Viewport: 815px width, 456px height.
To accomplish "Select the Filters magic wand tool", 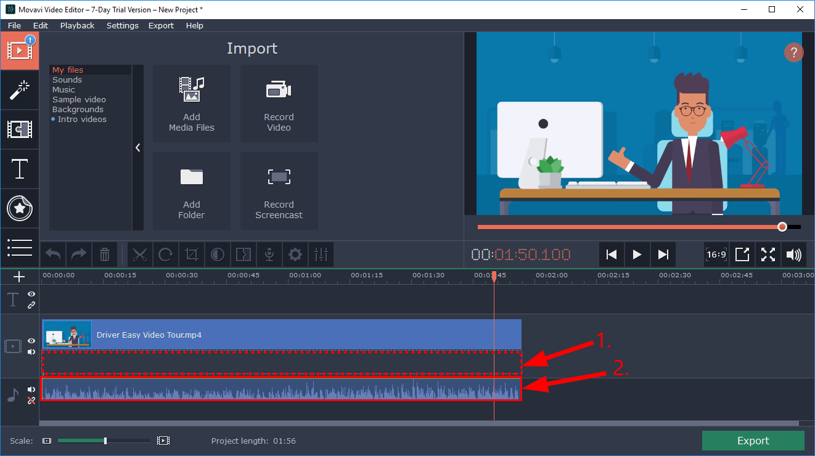I will coord(20,91).
